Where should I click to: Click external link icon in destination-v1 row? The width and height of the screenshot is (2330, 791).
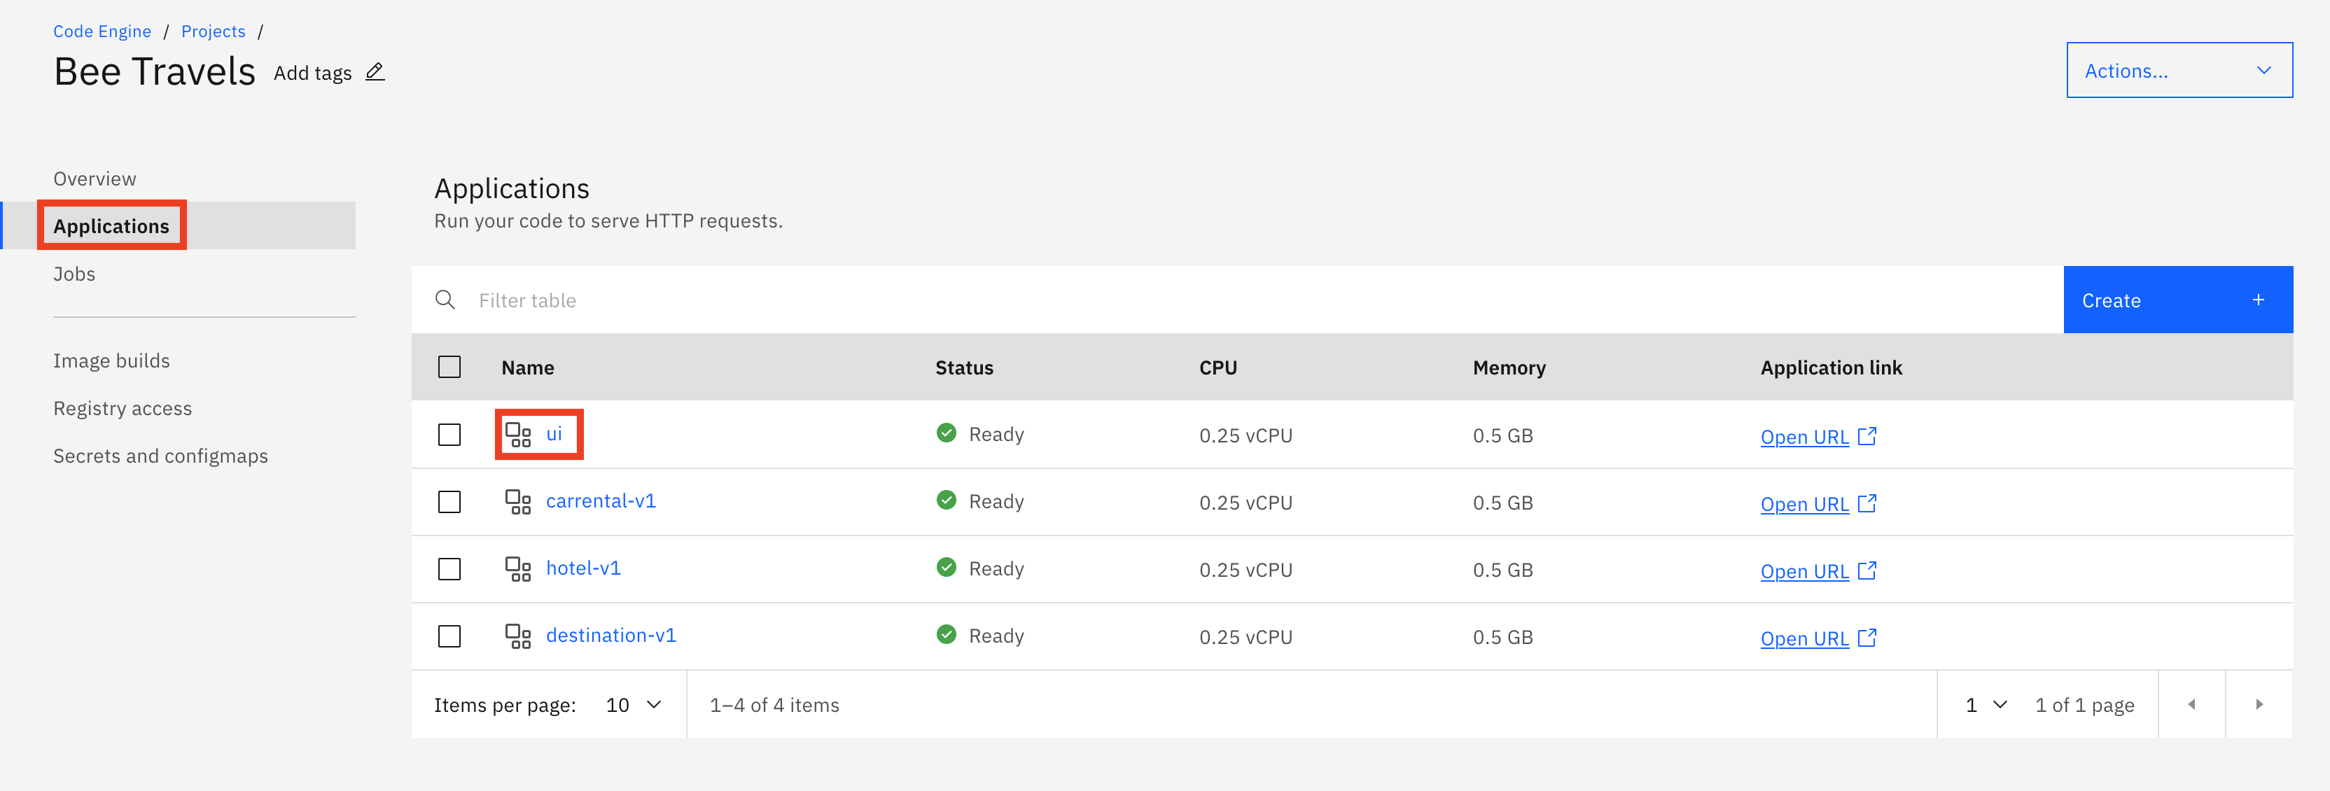[x=1867, y=637]
